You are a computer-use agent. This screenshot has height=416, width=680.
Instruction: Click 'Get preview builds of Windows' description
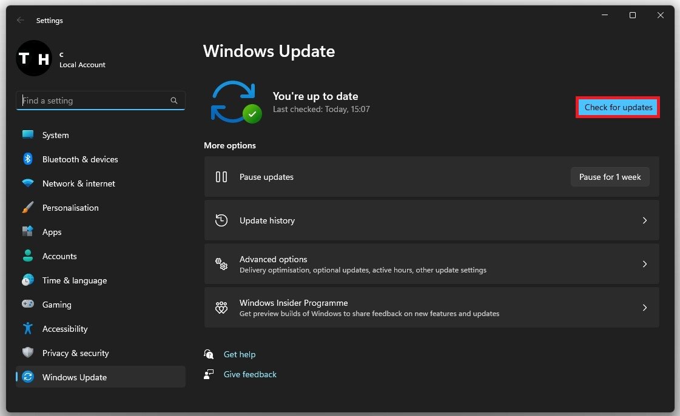pos(369,314)
